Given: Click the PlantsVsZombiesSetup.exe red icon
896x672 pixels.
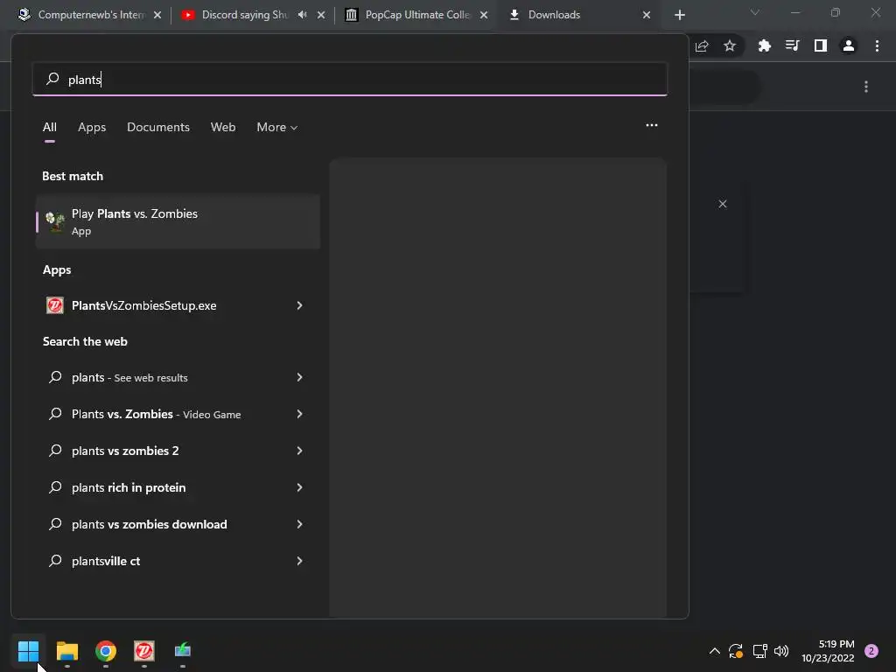Looking at the screenshot, I should coord(55,305).
